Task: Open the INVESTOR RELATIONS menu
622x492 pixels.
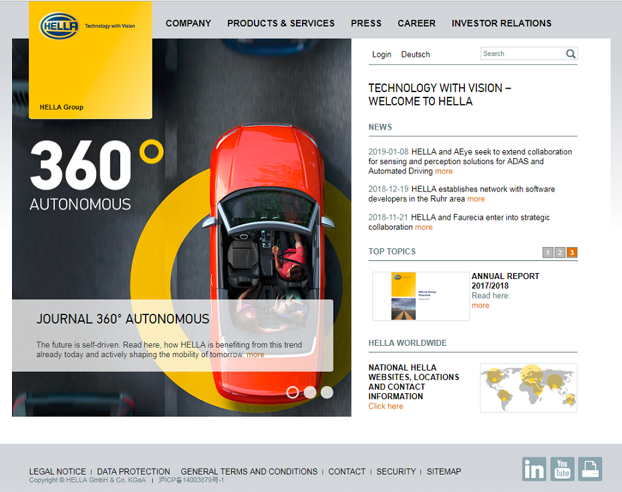Action: tap(501, 23)
